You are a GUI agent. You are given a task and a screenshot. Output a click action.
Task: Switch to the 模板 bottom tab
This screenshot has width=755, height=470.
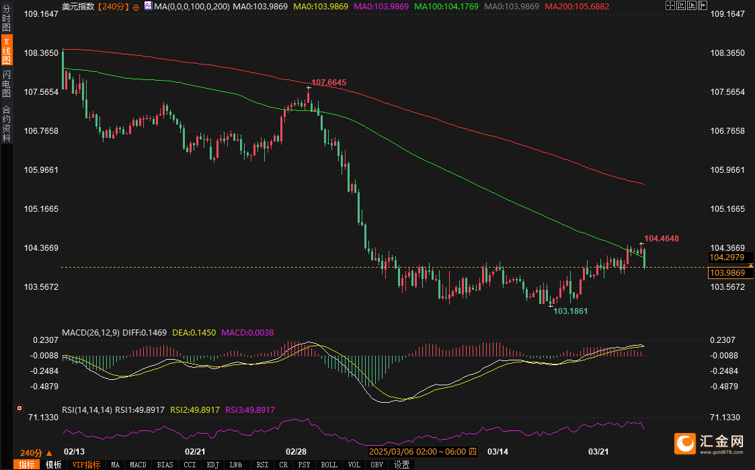53,465
